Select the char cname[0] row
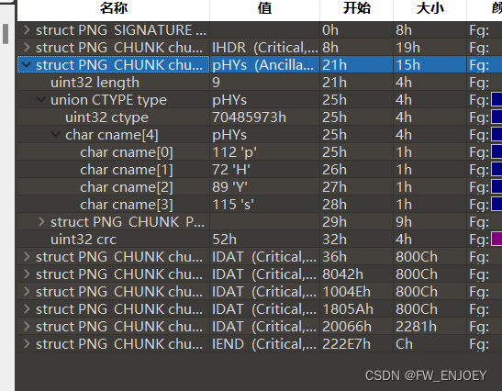 point(260,152)
